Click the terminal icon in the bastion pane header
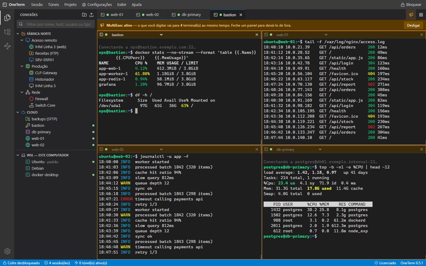 point(101,34)
